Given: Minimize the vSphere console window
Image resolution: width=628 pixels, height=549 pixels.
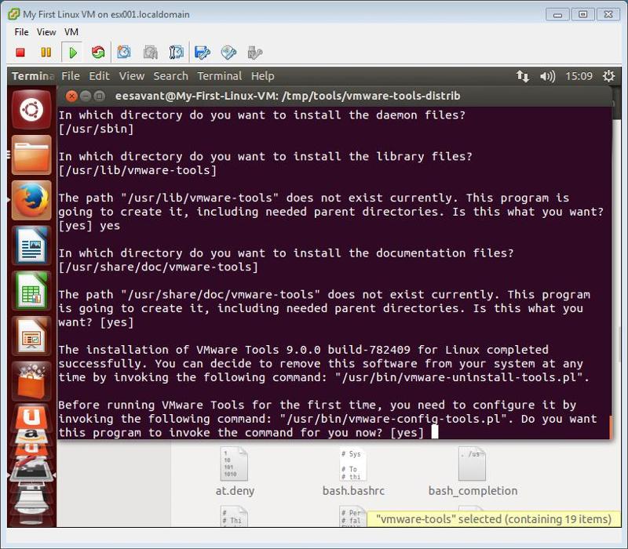Looking at the screenshot, I should tap(557, 15).
